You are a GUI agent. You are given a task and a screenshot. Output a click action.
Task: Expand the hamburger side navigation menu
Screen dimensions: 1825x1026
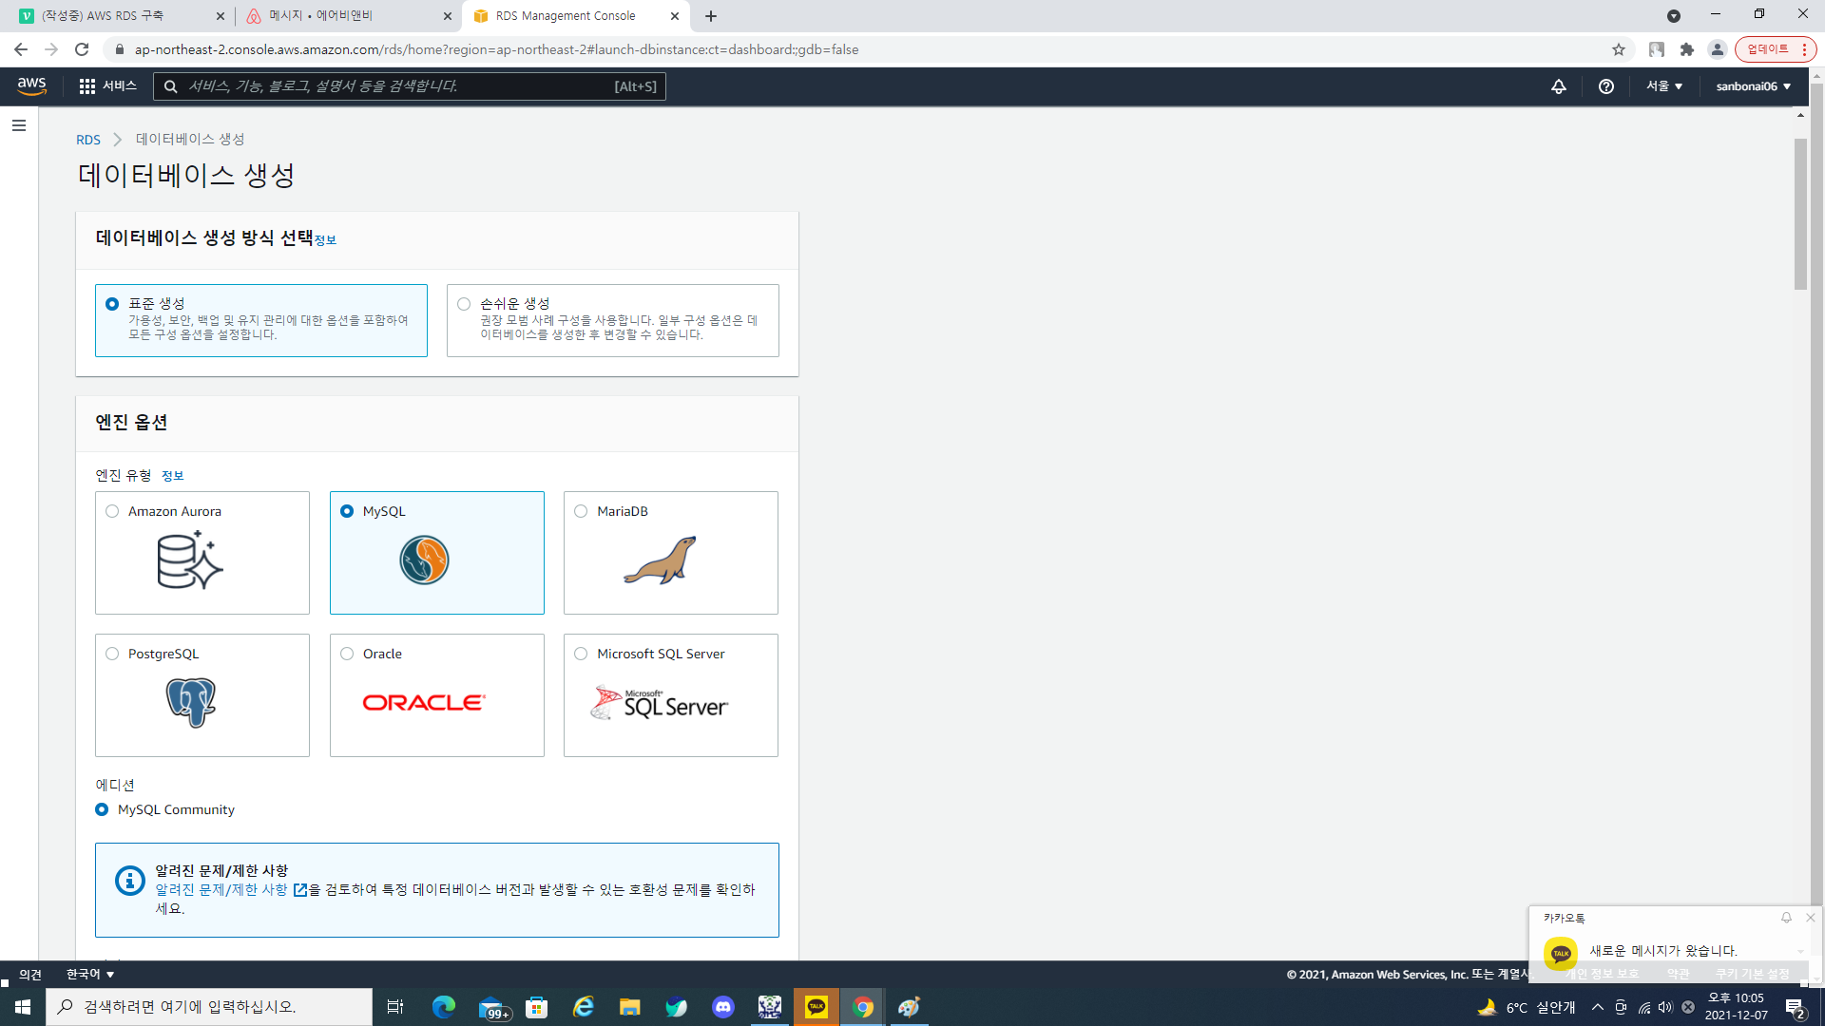(x=18, y=125)
